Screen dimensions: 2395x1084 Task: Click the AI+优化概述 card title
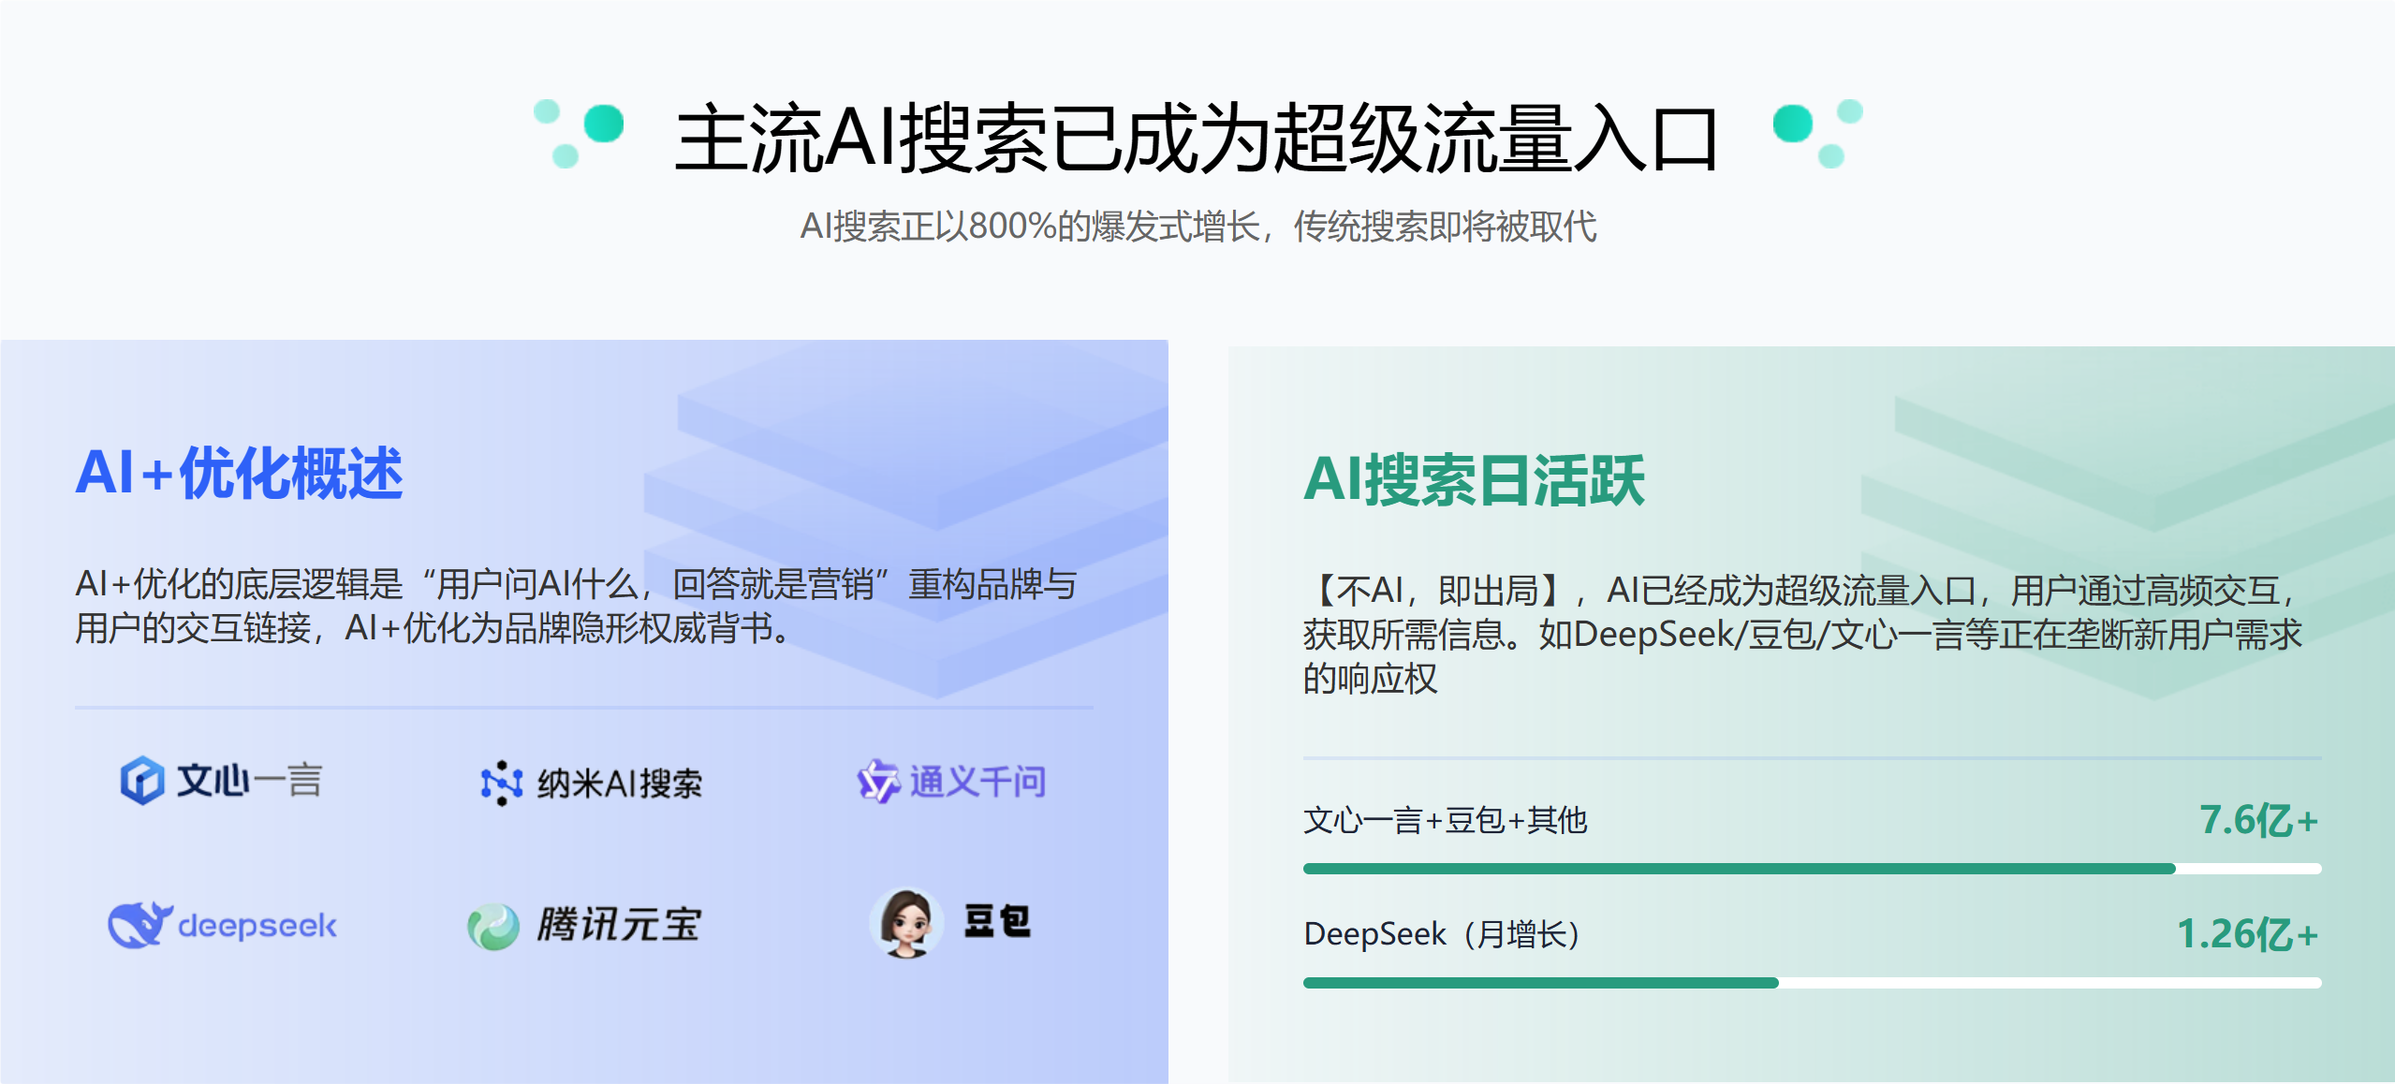(239, 473)
